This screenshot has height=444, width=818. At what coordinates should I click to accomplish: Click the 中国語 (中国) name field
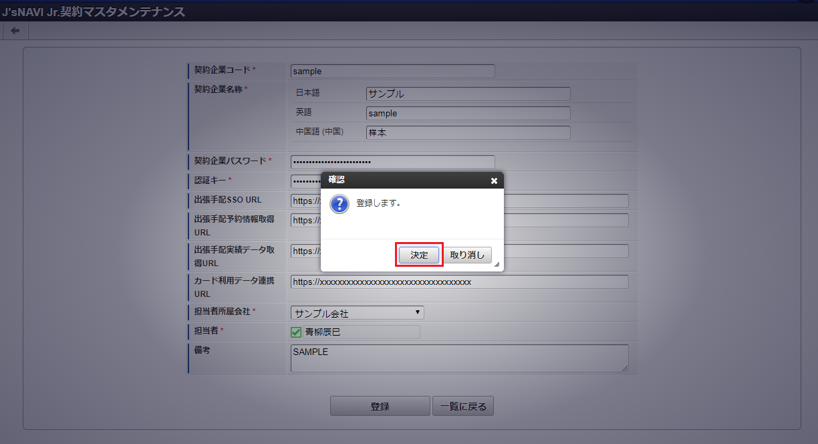click(x=468, y=132)
